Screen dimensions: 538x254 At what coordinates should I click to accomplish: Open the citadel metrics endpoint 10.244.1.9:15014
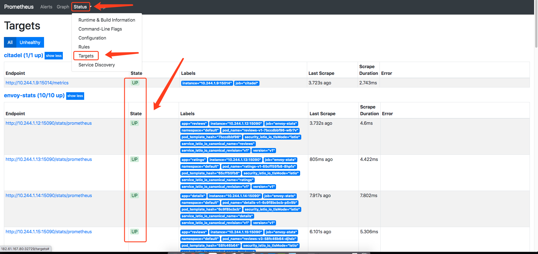point(37,83)
